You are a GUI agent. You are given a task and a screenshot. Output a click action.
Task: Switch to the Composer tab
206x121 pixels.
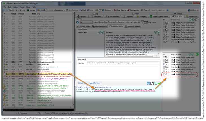128,17
